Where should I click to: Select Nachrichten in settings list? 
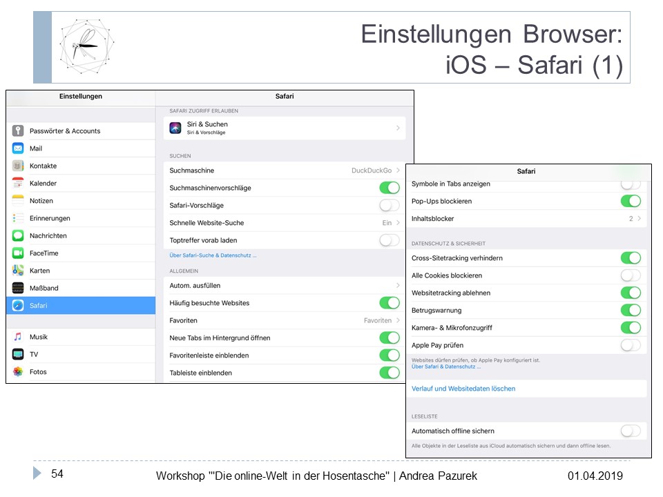81,235
